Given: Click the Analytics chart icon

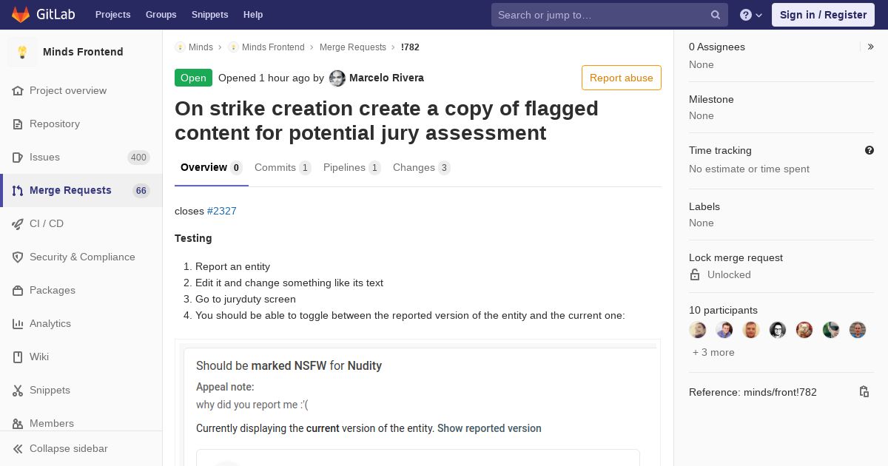Looking at the screenshot, I should (x=18, y=323).
